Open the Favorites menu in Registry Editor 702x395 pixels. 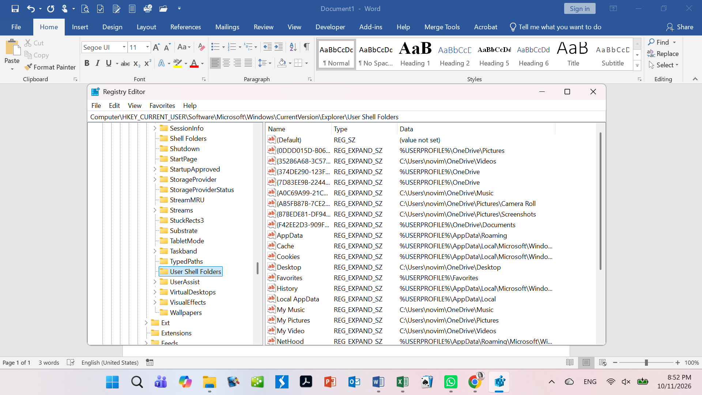162,105
